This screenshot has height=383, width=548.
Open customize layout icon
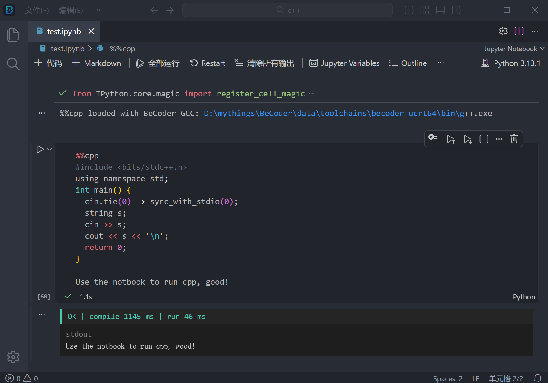(424, 10)
